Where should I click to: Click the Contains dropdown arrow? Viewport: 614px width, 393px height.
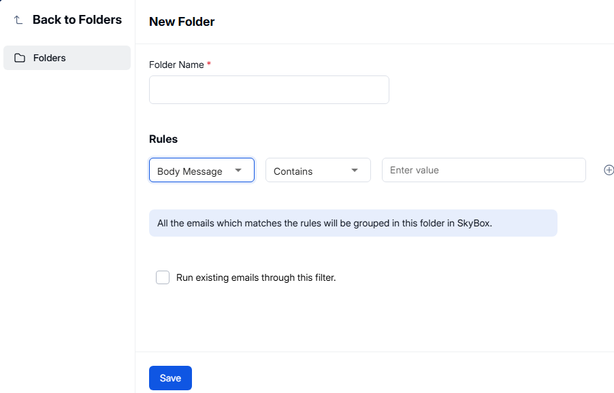(x=355, y=171)
